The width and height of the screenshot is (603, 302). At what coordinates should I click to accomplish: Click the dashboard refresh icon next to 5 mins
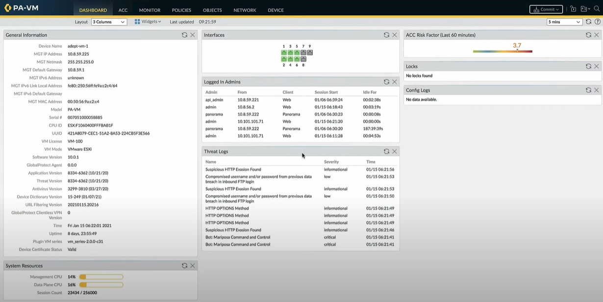(x=588, y=22)
